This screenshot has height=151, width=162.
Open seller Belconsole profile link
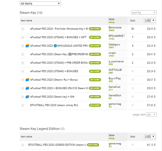[115, 27]
